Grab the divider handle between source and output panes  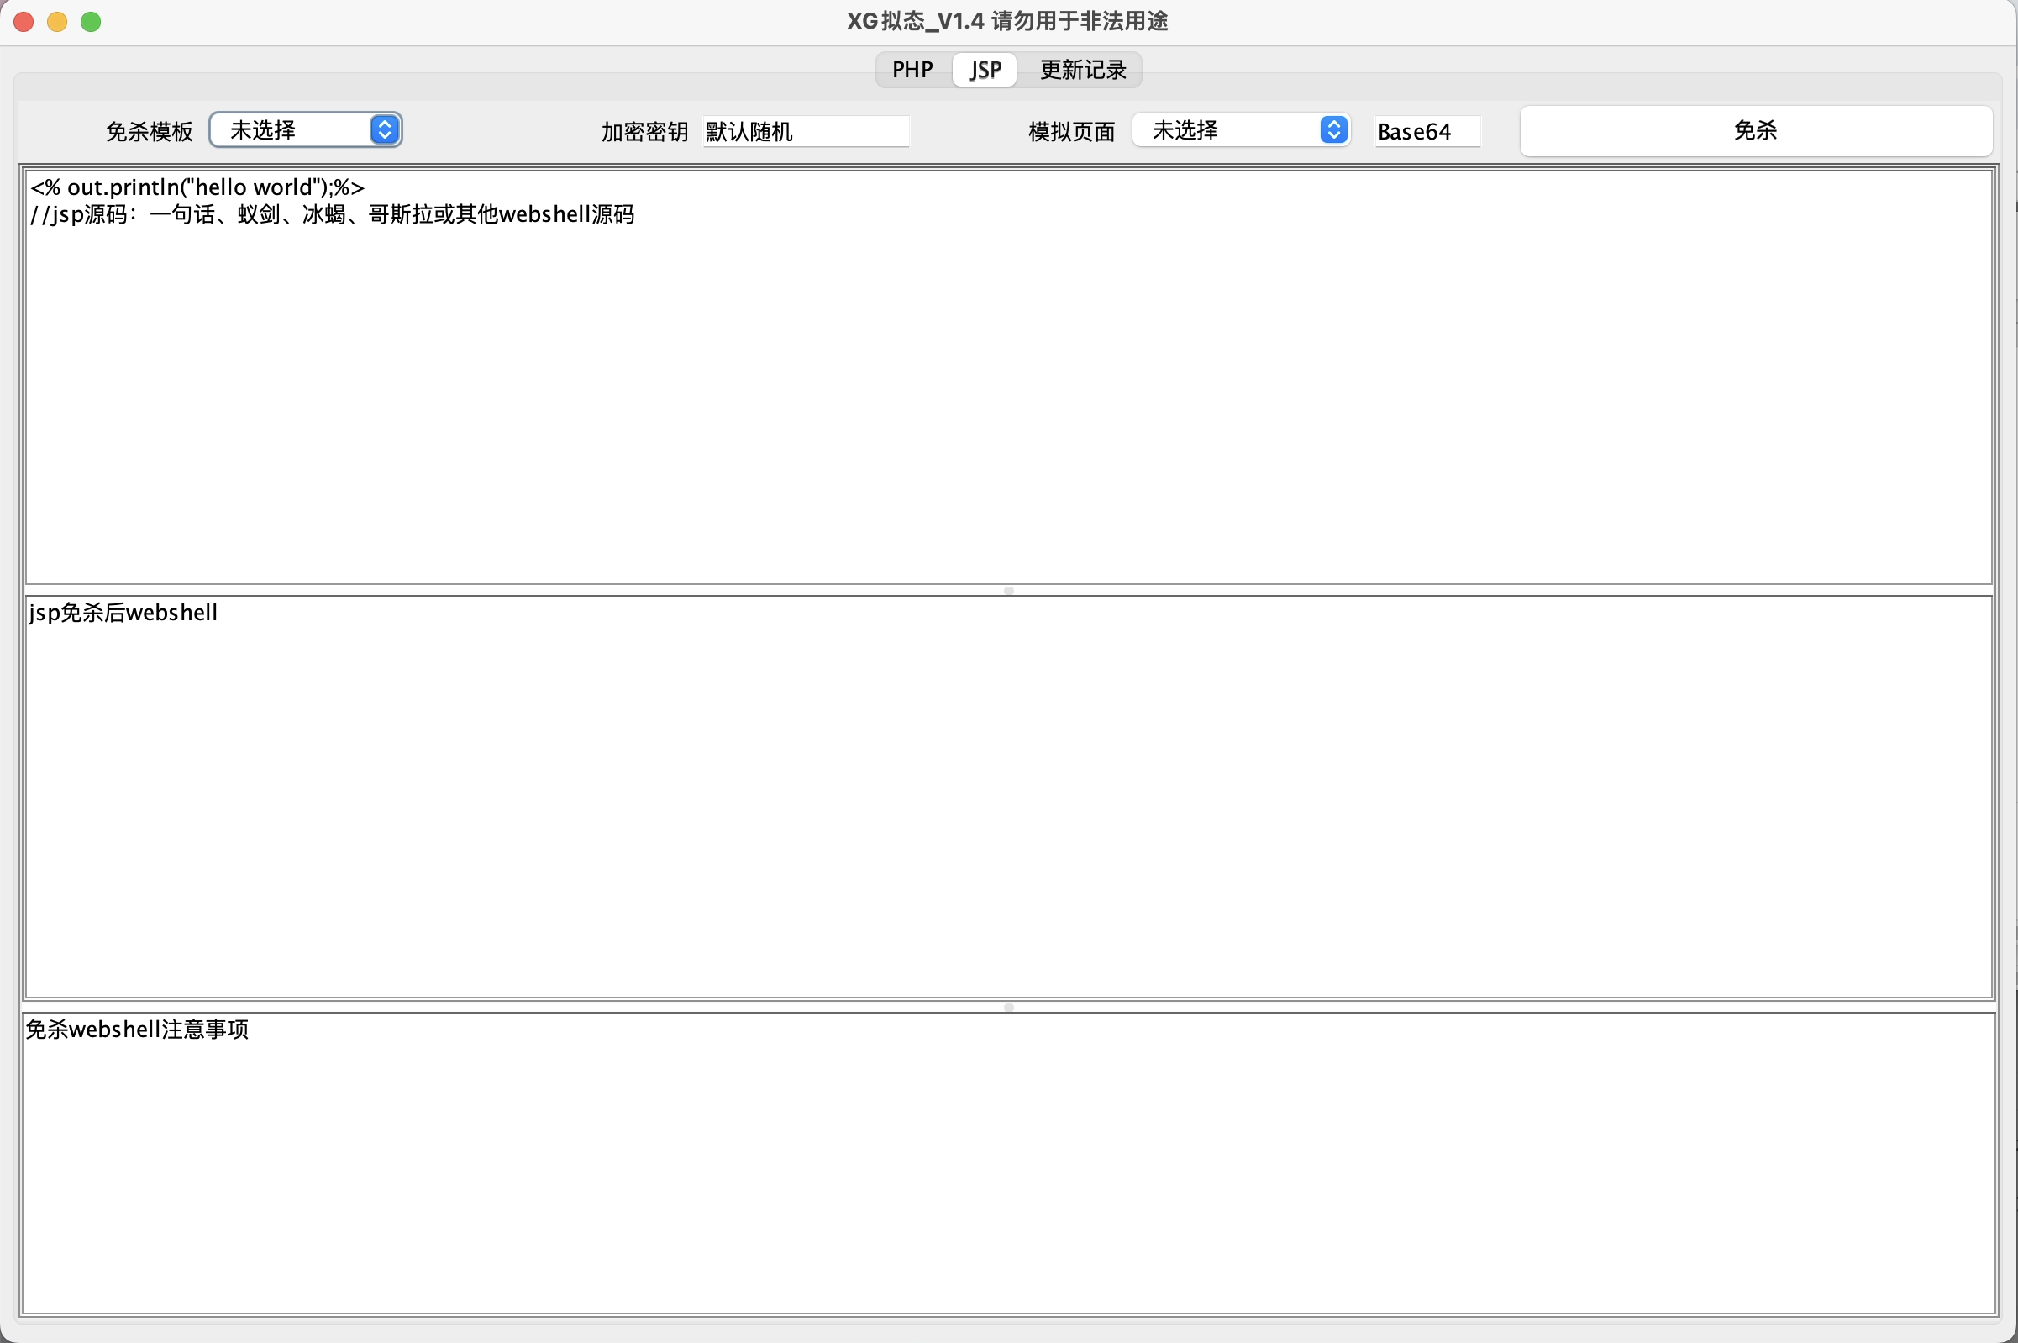(1008, 590)
